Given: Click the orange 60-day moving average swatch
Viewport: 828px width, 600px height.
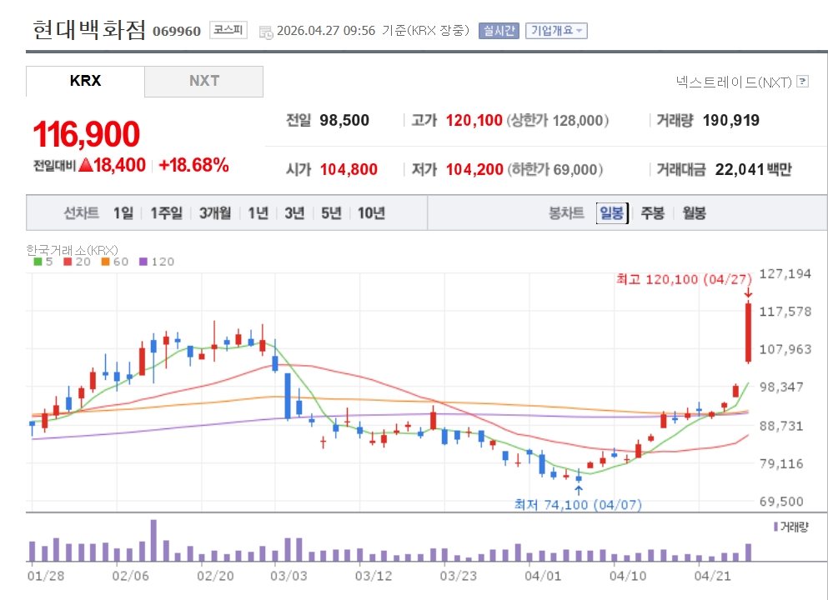Looking at the screenshot, I should coord(105,262).
